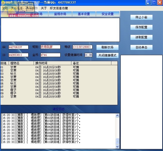
Task: Click the log scrollbar thumb
Action: click(x=117, y=141)
